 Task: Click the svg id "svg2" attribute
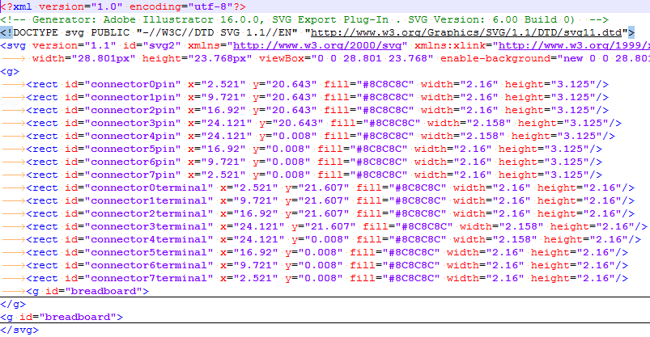[152, 45]
